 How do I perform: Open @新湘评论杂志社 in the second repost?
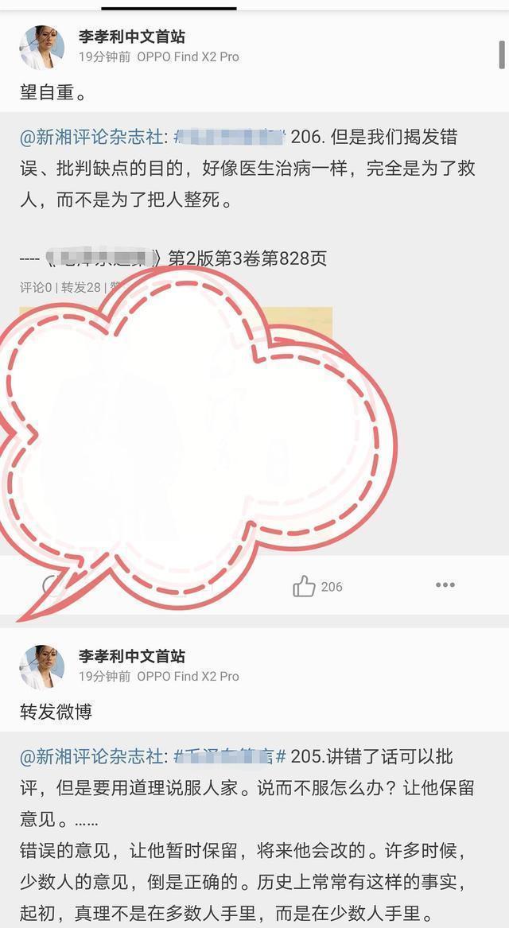click(91, 756)
